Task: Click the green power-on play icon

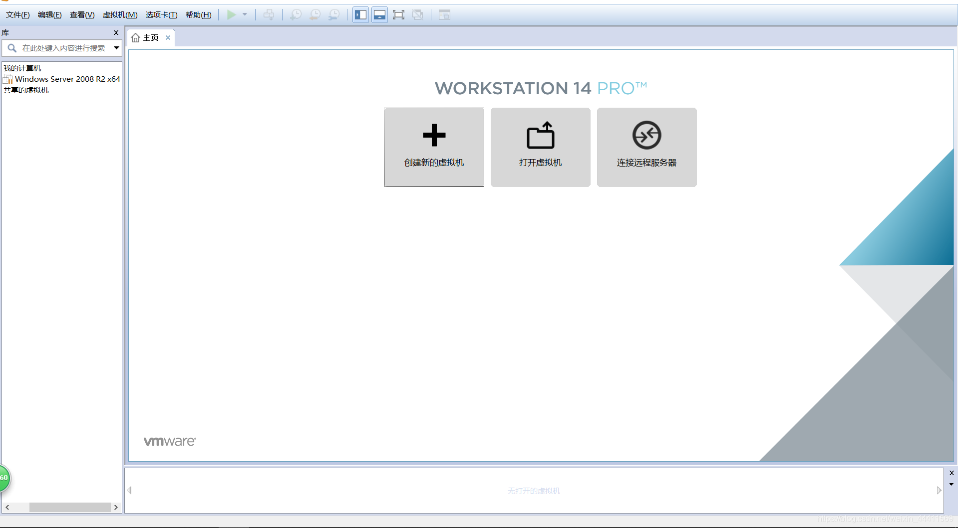Action: (231, 14)
